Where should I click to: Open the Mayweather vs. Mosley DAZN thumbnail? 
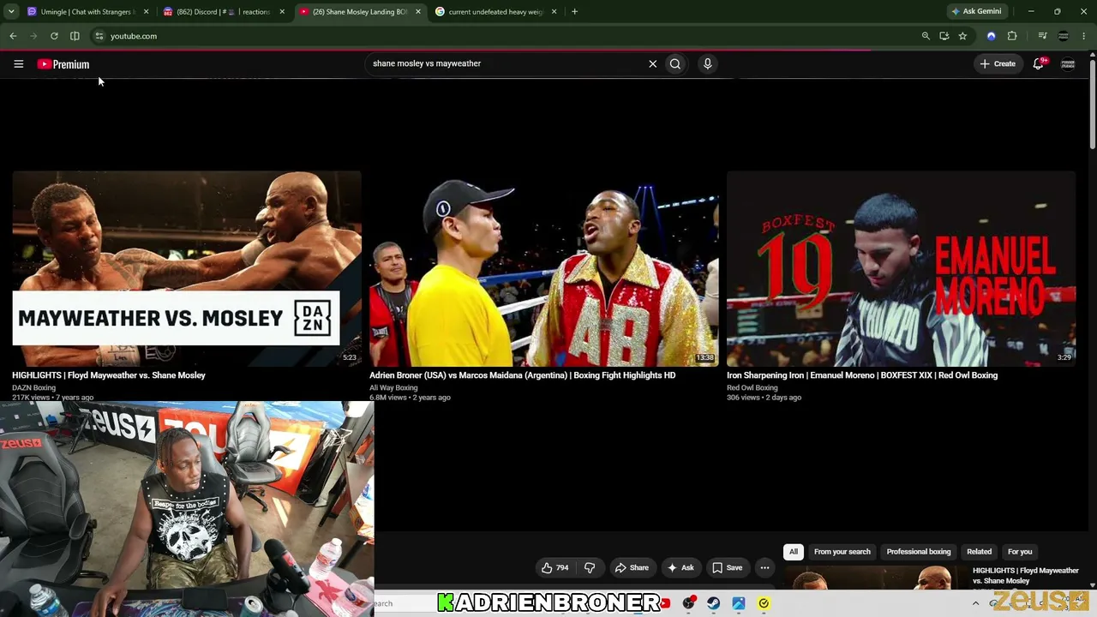coord(187,268)
